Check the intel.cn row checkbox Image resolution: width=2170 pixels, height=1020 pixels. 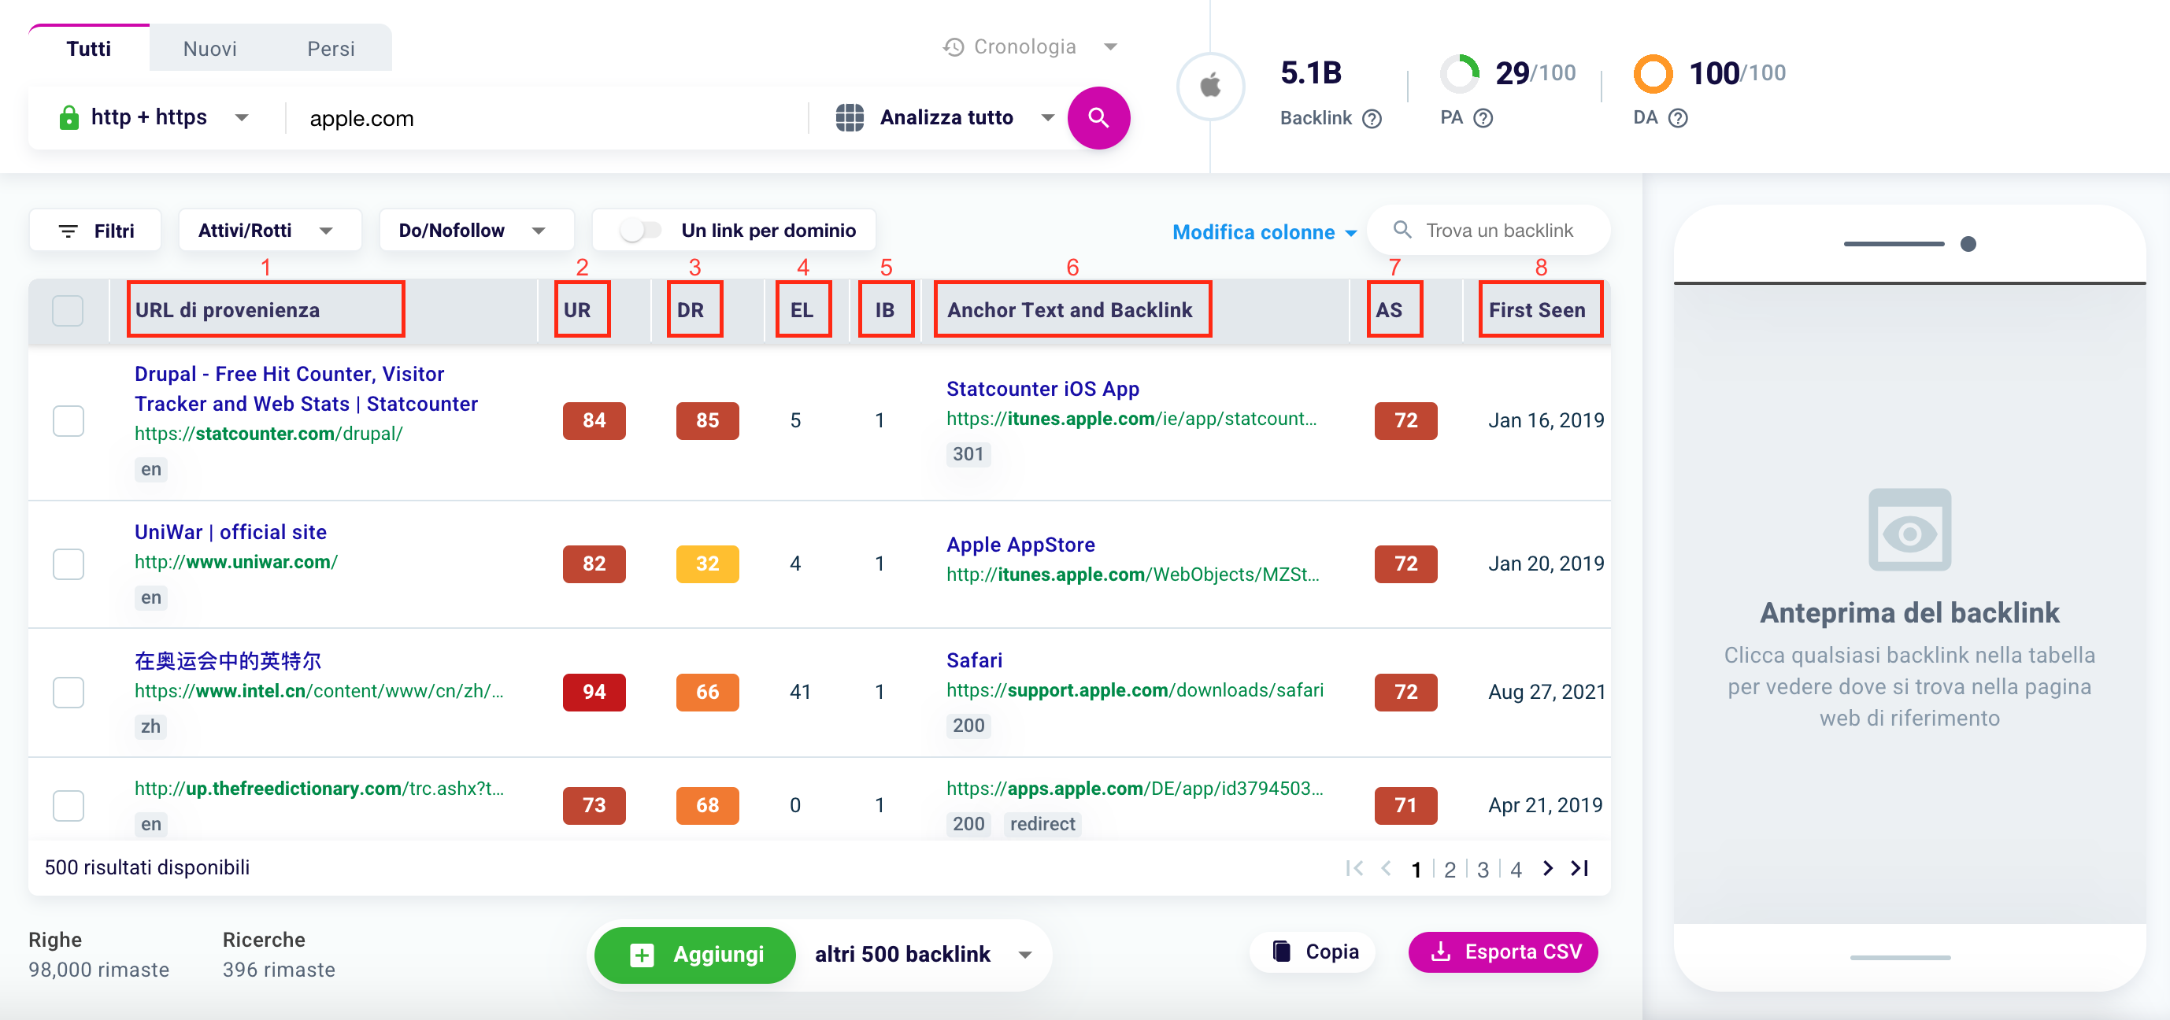[x=69, y=693]
